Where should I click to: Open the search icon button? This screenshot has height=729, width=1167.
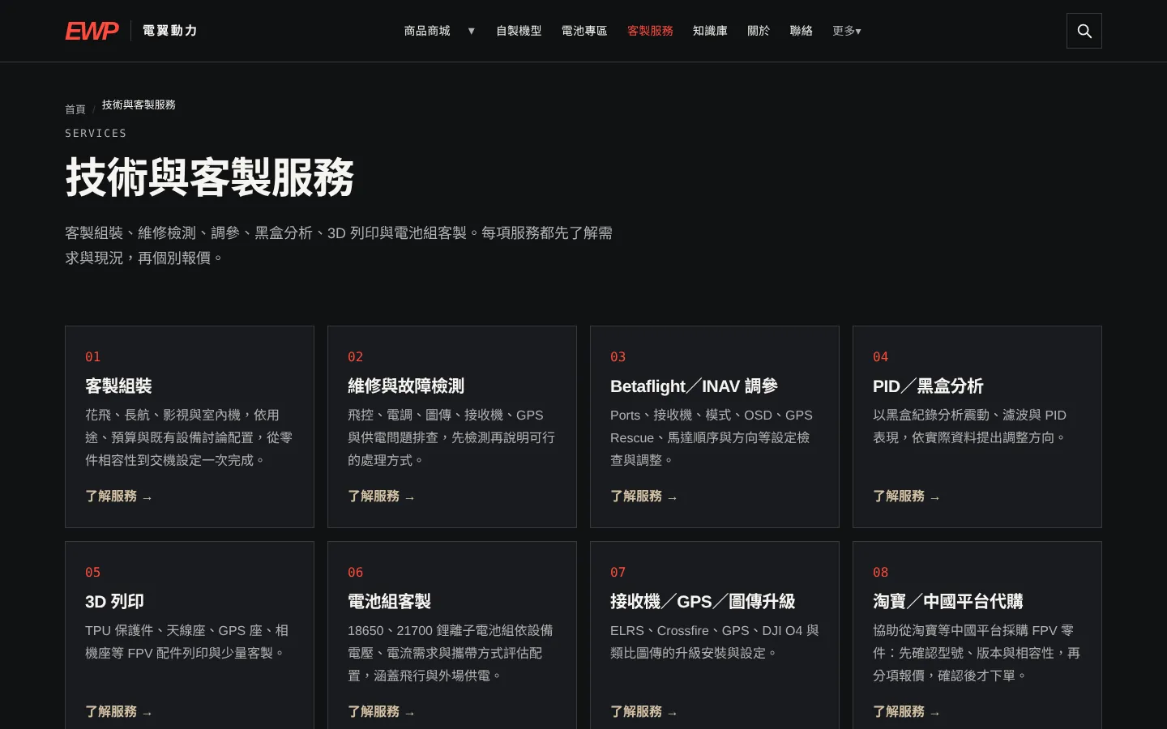pos(1084,31)
